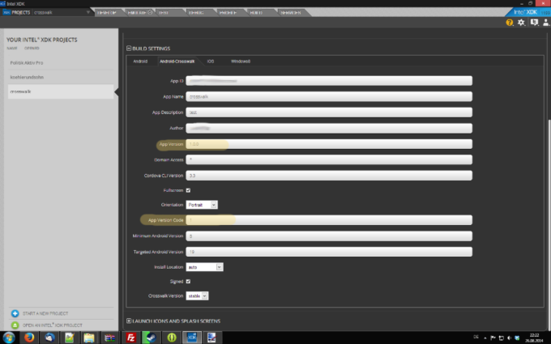
Task: Open the yellow help question mark icon
Action: pos(509,23)
